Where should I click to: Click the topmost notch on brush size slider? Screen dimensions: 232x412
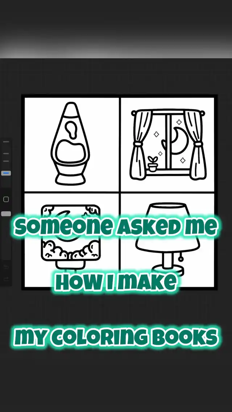click(6, 143)
